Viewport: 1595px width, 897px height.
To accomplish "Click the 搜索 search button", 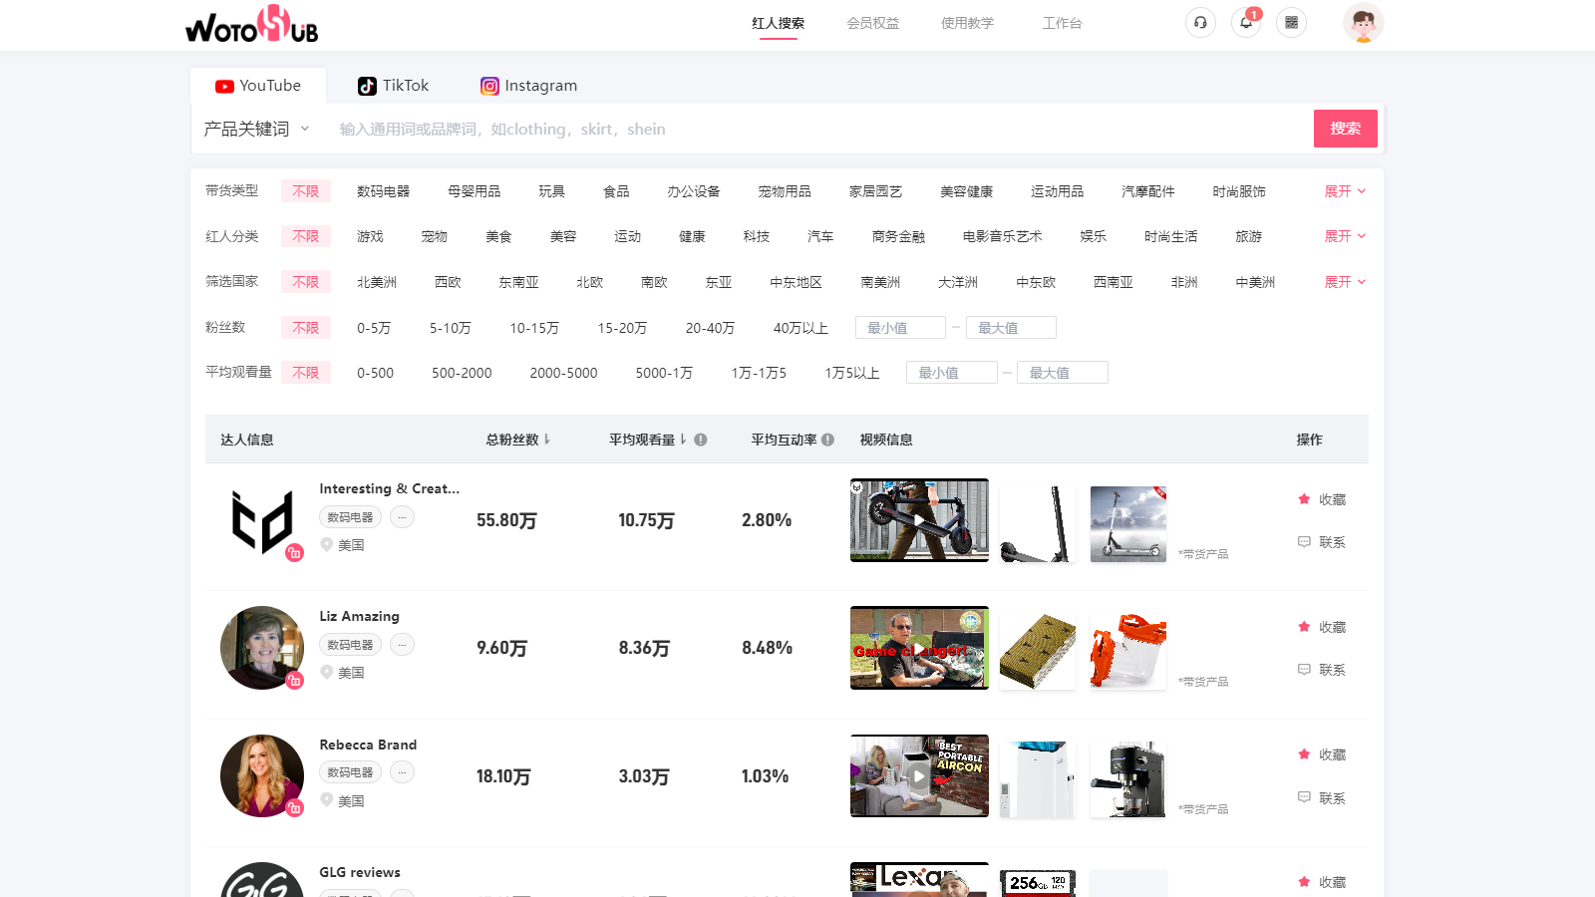I will (x=1345, y=128).
